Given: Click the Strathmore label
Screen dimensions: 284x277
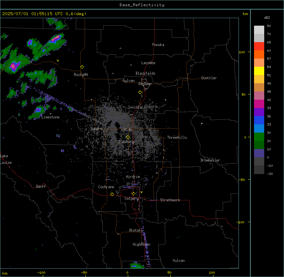Looking at the screenshot, I should 170,200.
